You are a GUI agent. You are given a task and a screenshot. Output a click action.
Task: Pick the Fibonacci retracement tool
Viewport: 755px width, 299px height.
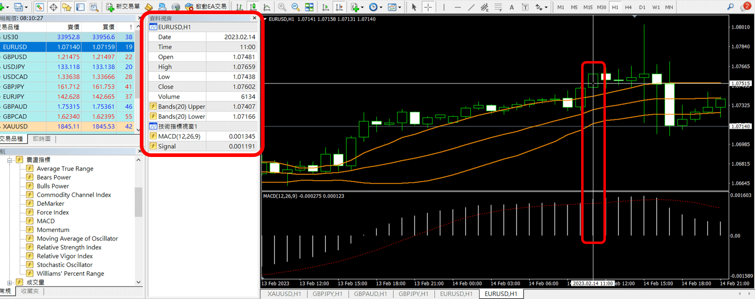point(498,7)
